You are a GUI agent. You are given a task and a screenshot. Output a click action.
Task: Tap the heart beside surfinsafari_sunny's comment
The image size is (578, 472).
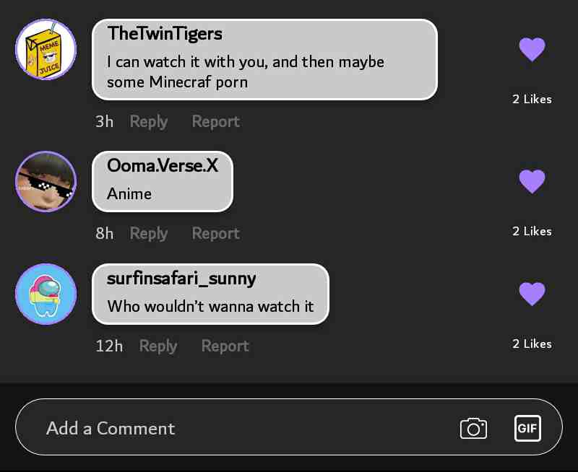click(532, 294)
